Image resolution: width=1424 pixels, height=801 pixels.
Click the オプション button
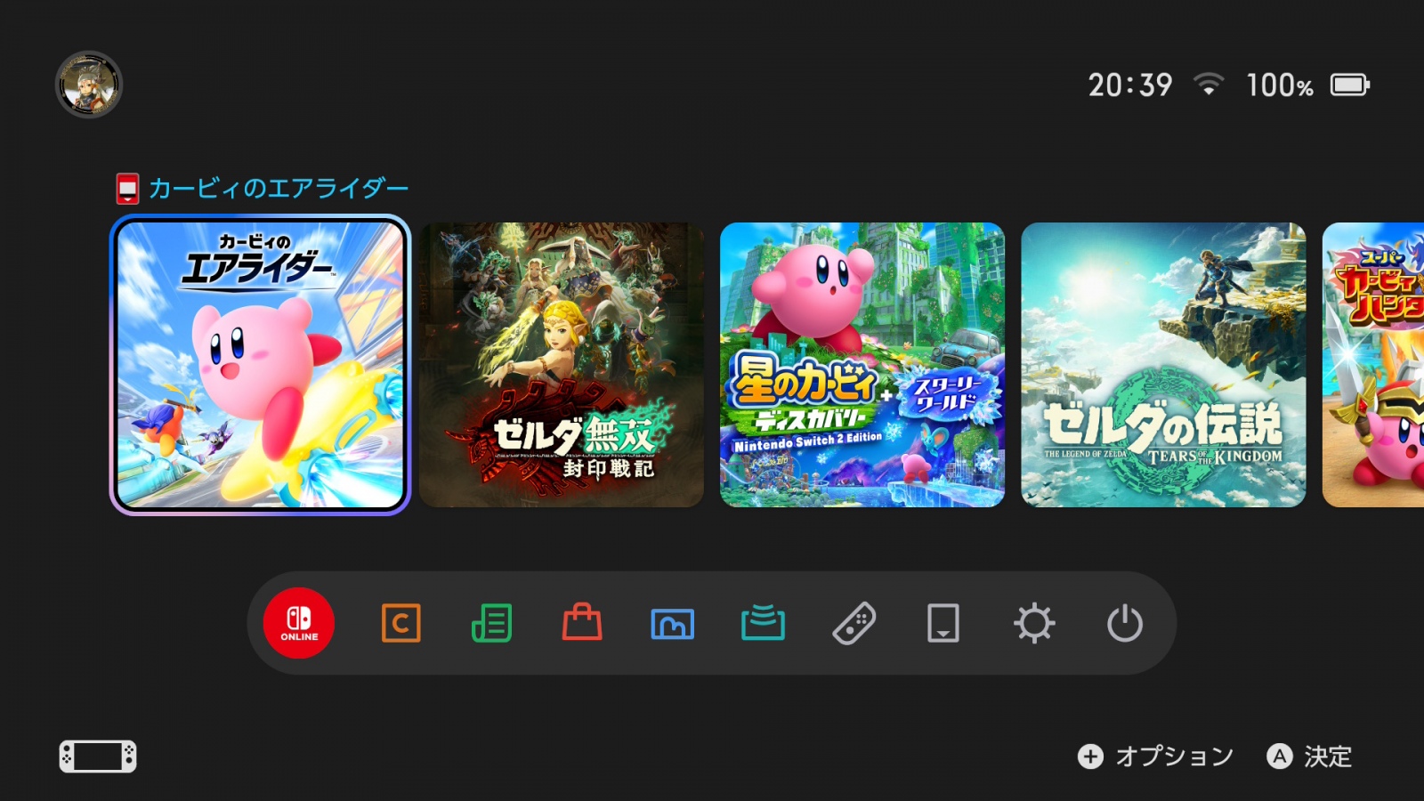tap(1155, 756)
